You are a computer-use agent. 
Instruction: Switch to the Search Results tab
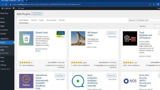click(24, 20)
